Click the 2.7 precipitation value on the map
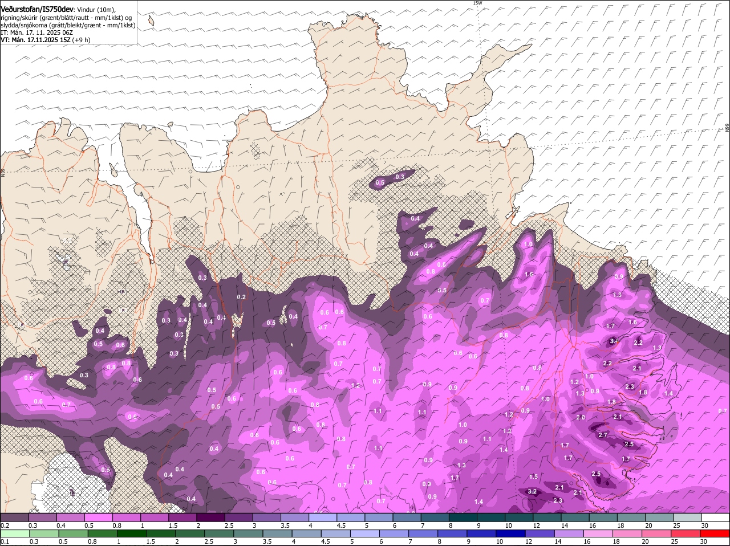The height and width of the screenshot is (546, 730). 603,435
